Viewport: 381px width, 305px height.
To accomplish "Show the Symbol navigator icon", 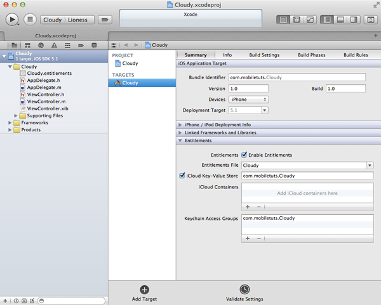I will coord(28,46).
